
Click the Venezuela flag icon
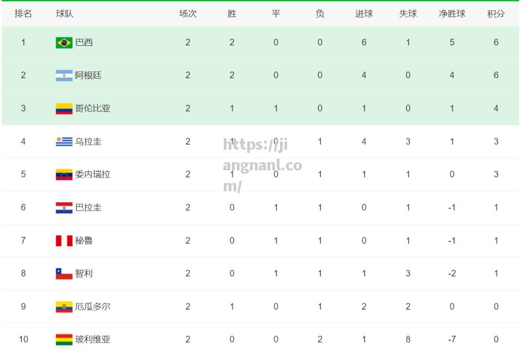(x=64, y=174)
